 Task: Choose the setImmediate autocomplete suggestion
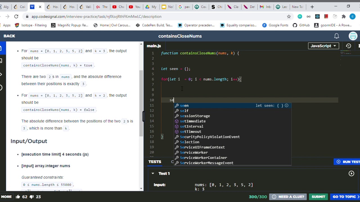tap(232, 121)
